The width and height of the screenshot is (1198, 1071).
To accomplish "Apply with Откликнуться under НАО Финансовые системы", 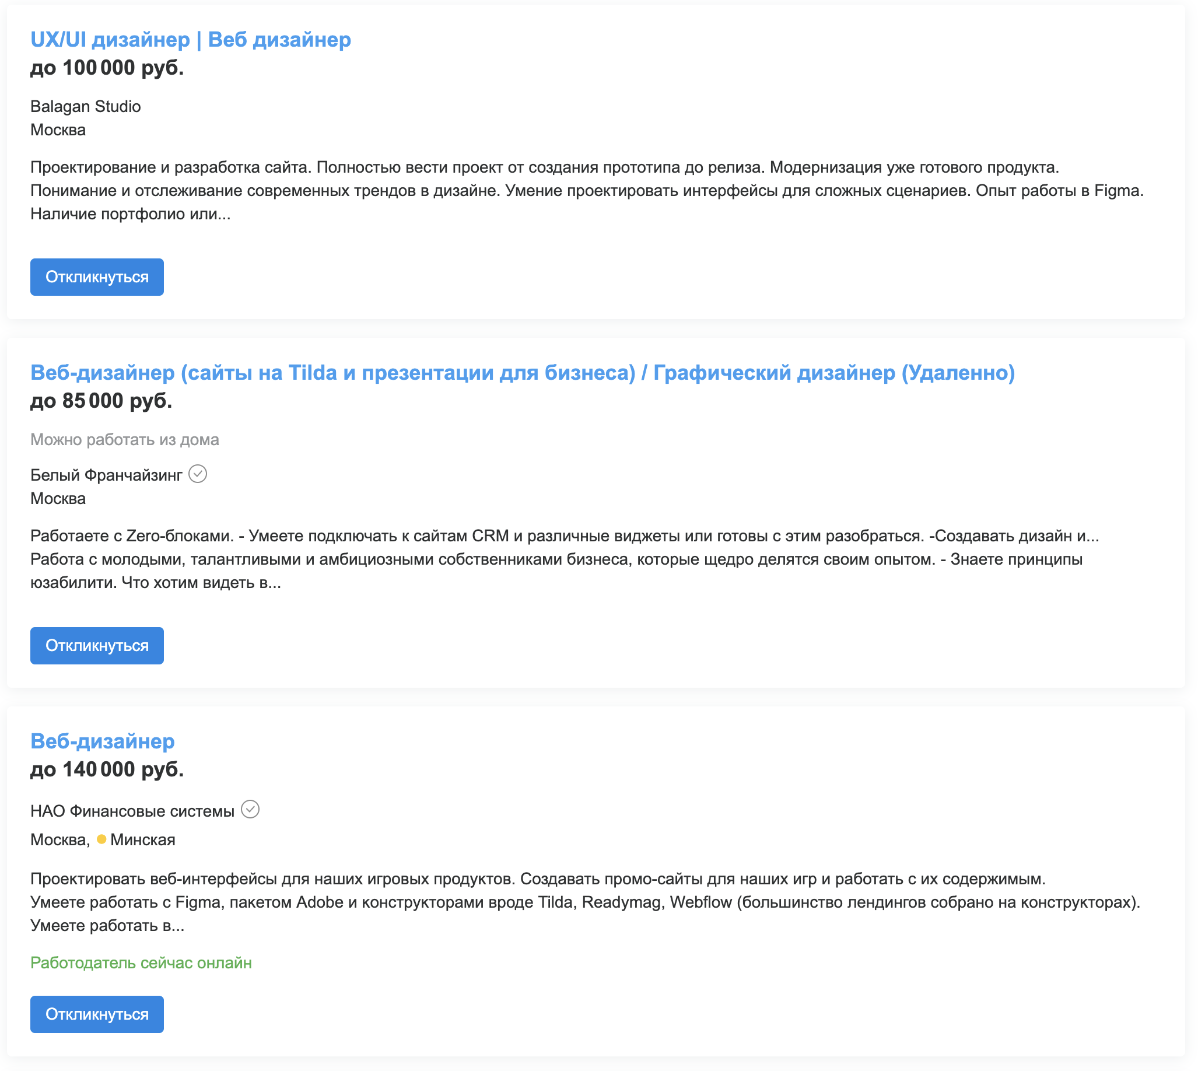I will (x=96, y=1014).
